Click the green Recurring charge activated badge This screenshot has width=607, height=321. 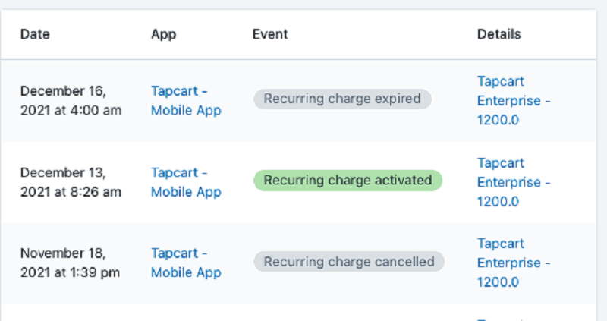pyautogui.click(x=348, y=180)
